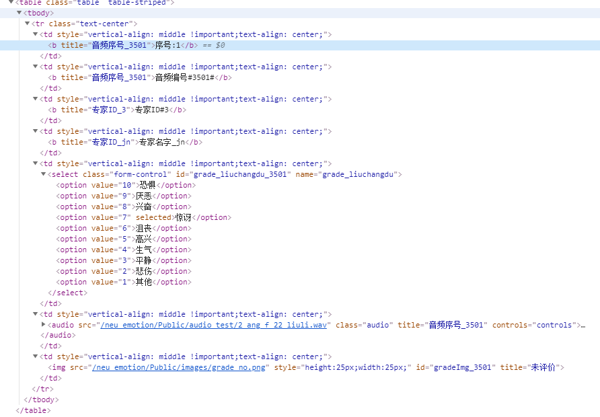Select the option value 6 沮丧 row
This screenshot has width=600, height=417.
click(124, 229)
